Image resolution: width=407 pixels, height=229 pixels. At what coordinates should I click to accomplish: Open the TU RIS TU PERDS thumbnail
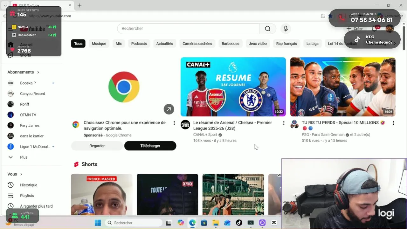pos(343,87)
